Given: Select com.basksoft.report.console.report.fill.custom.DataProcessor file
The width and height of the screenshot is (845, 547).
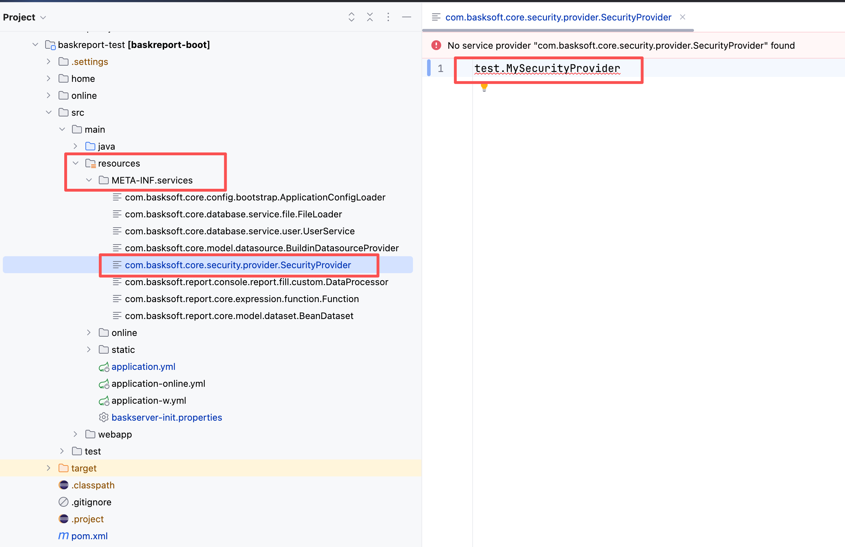Looking at the screenshot, I should coord(256,282).
